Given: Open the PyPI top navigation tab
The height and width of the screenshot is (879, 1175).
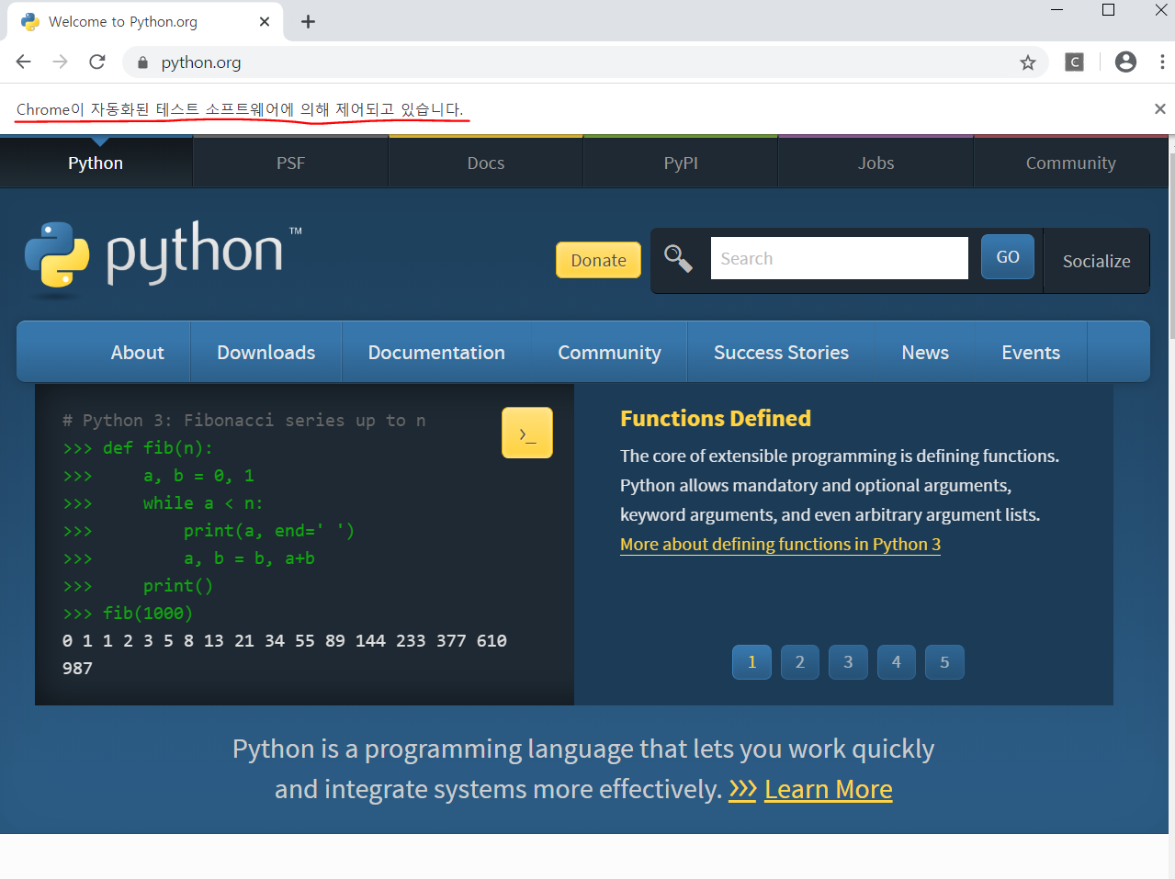Looking at the screenshot, I should tap(681, 163).
